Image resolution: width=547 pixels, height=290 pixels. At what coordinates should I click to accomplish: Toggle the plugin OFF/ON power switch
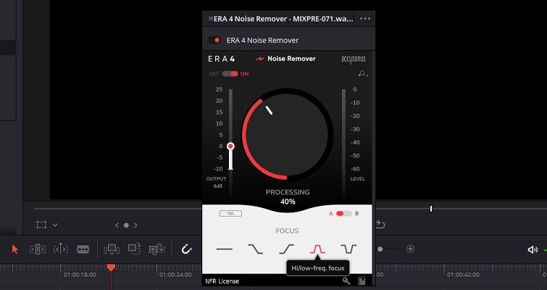pos(230,73)
